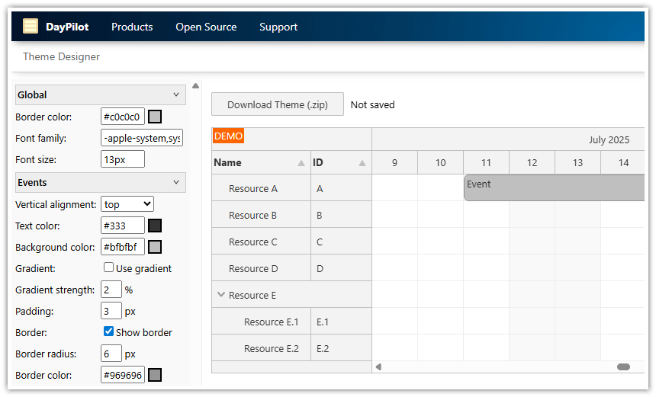The image size is (656, 397).
Task: Open the Global border color swatch
Action: coord(155,117)
